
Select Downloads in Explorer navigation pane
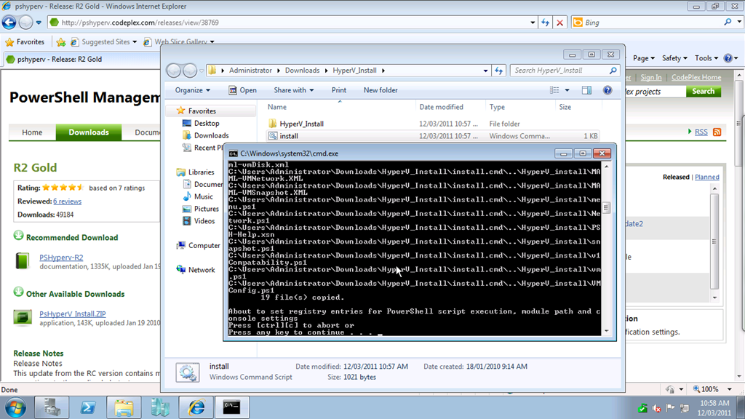point(211,135)
